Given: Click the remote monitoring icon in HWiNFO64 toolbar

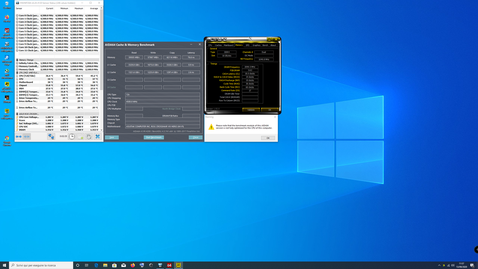Looking at the screenshot, I should 51,137.
